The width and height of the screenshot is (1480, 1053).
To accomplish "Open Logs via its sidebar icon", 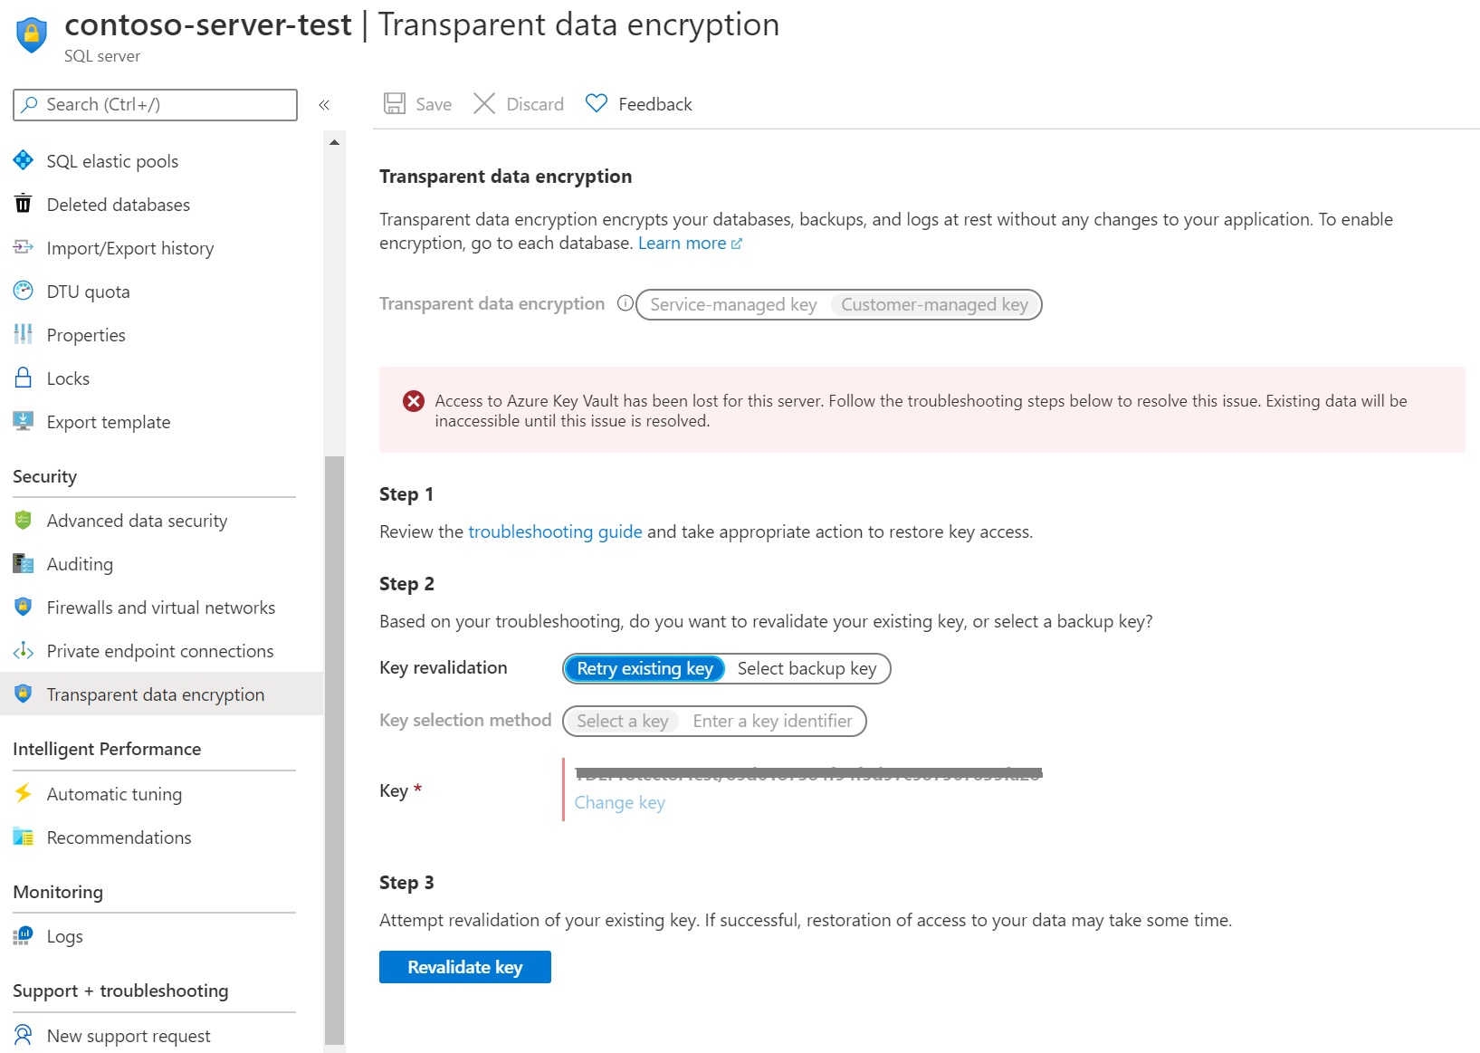I will pos(23,936).
